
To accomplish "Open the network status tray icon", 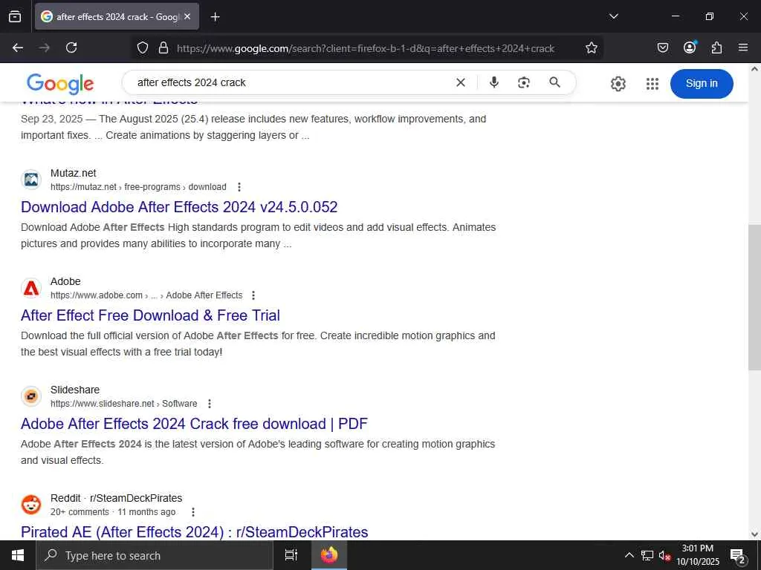I will point(647,555).
